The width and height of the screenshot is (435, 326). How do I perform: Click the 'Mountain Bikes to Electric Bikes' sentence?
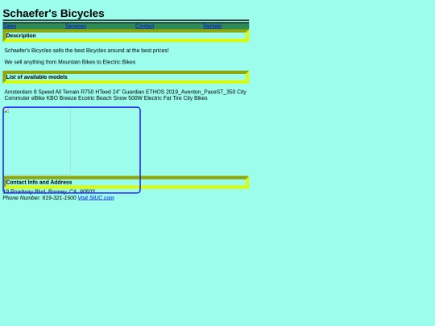click(70, 62)
